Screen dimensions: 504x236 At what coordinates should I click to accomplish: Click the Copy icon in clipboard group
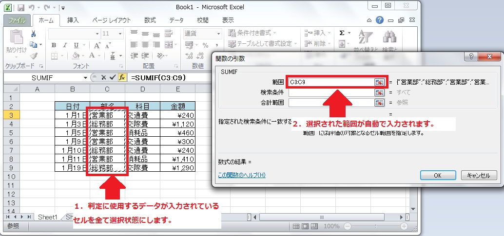[x=33, y=44]
